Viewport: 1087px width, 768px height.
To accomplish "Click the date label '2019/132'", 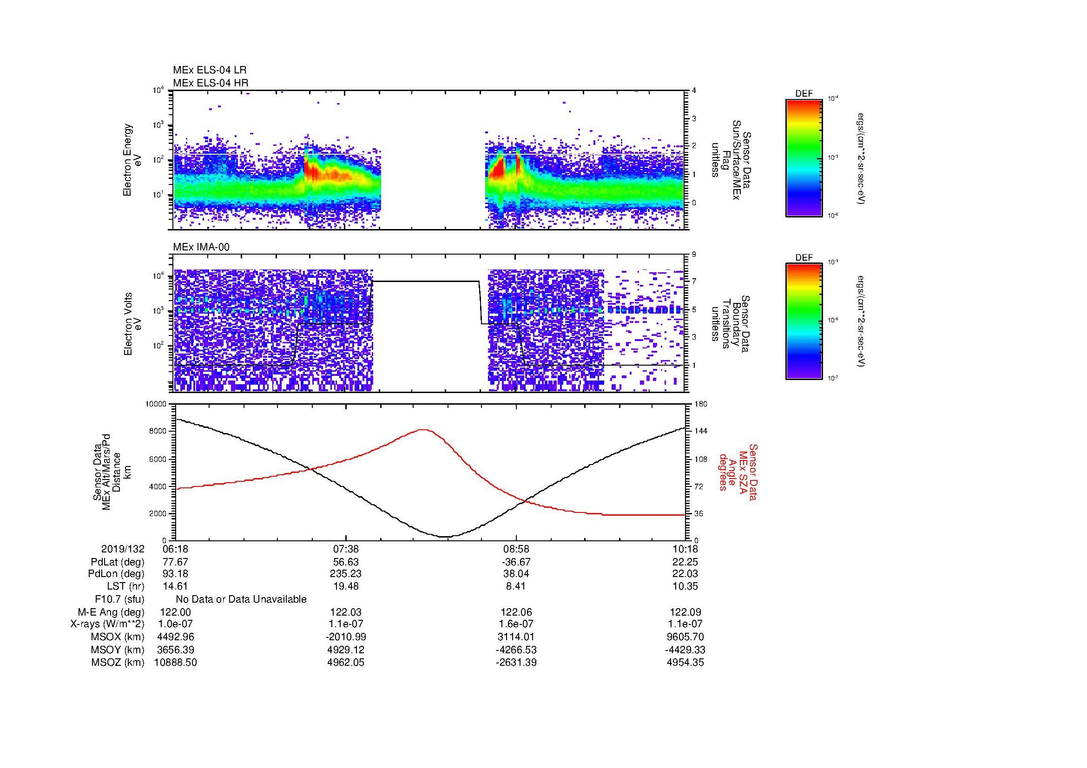I will [123, 549].
